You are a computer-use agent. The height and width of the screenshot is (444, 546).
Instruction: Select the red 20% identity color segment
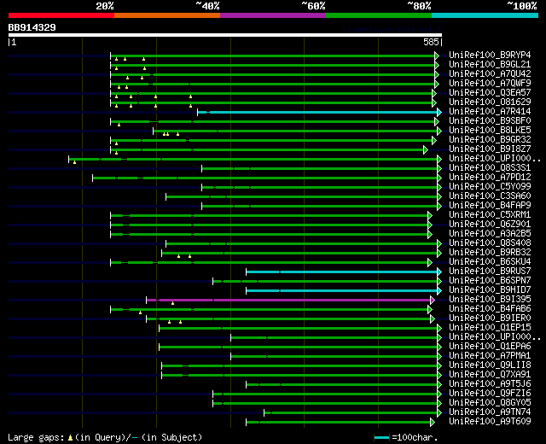coord(61,15)
